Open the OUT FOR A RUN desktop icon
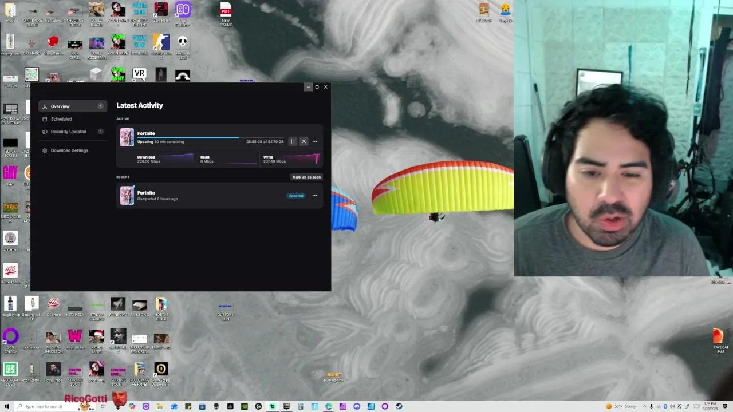This screenshot has width=733, height=412. (226, 312)
